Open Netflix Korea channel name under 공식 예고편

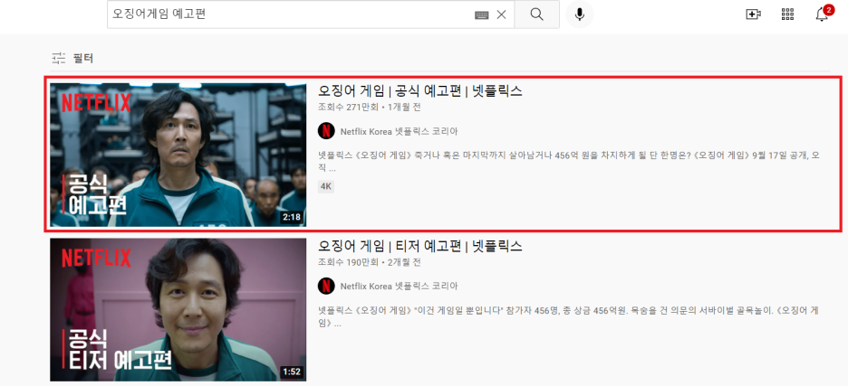click(400, 131)
